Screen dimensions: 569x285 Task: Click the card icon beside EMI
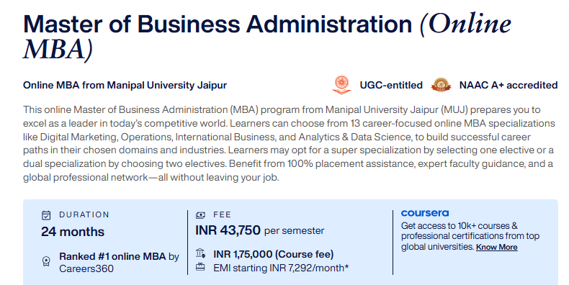click(x=200, y=268)
